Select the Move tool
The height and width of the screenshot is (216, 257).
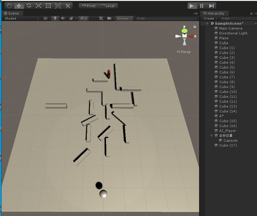click(x=19, y=5)
